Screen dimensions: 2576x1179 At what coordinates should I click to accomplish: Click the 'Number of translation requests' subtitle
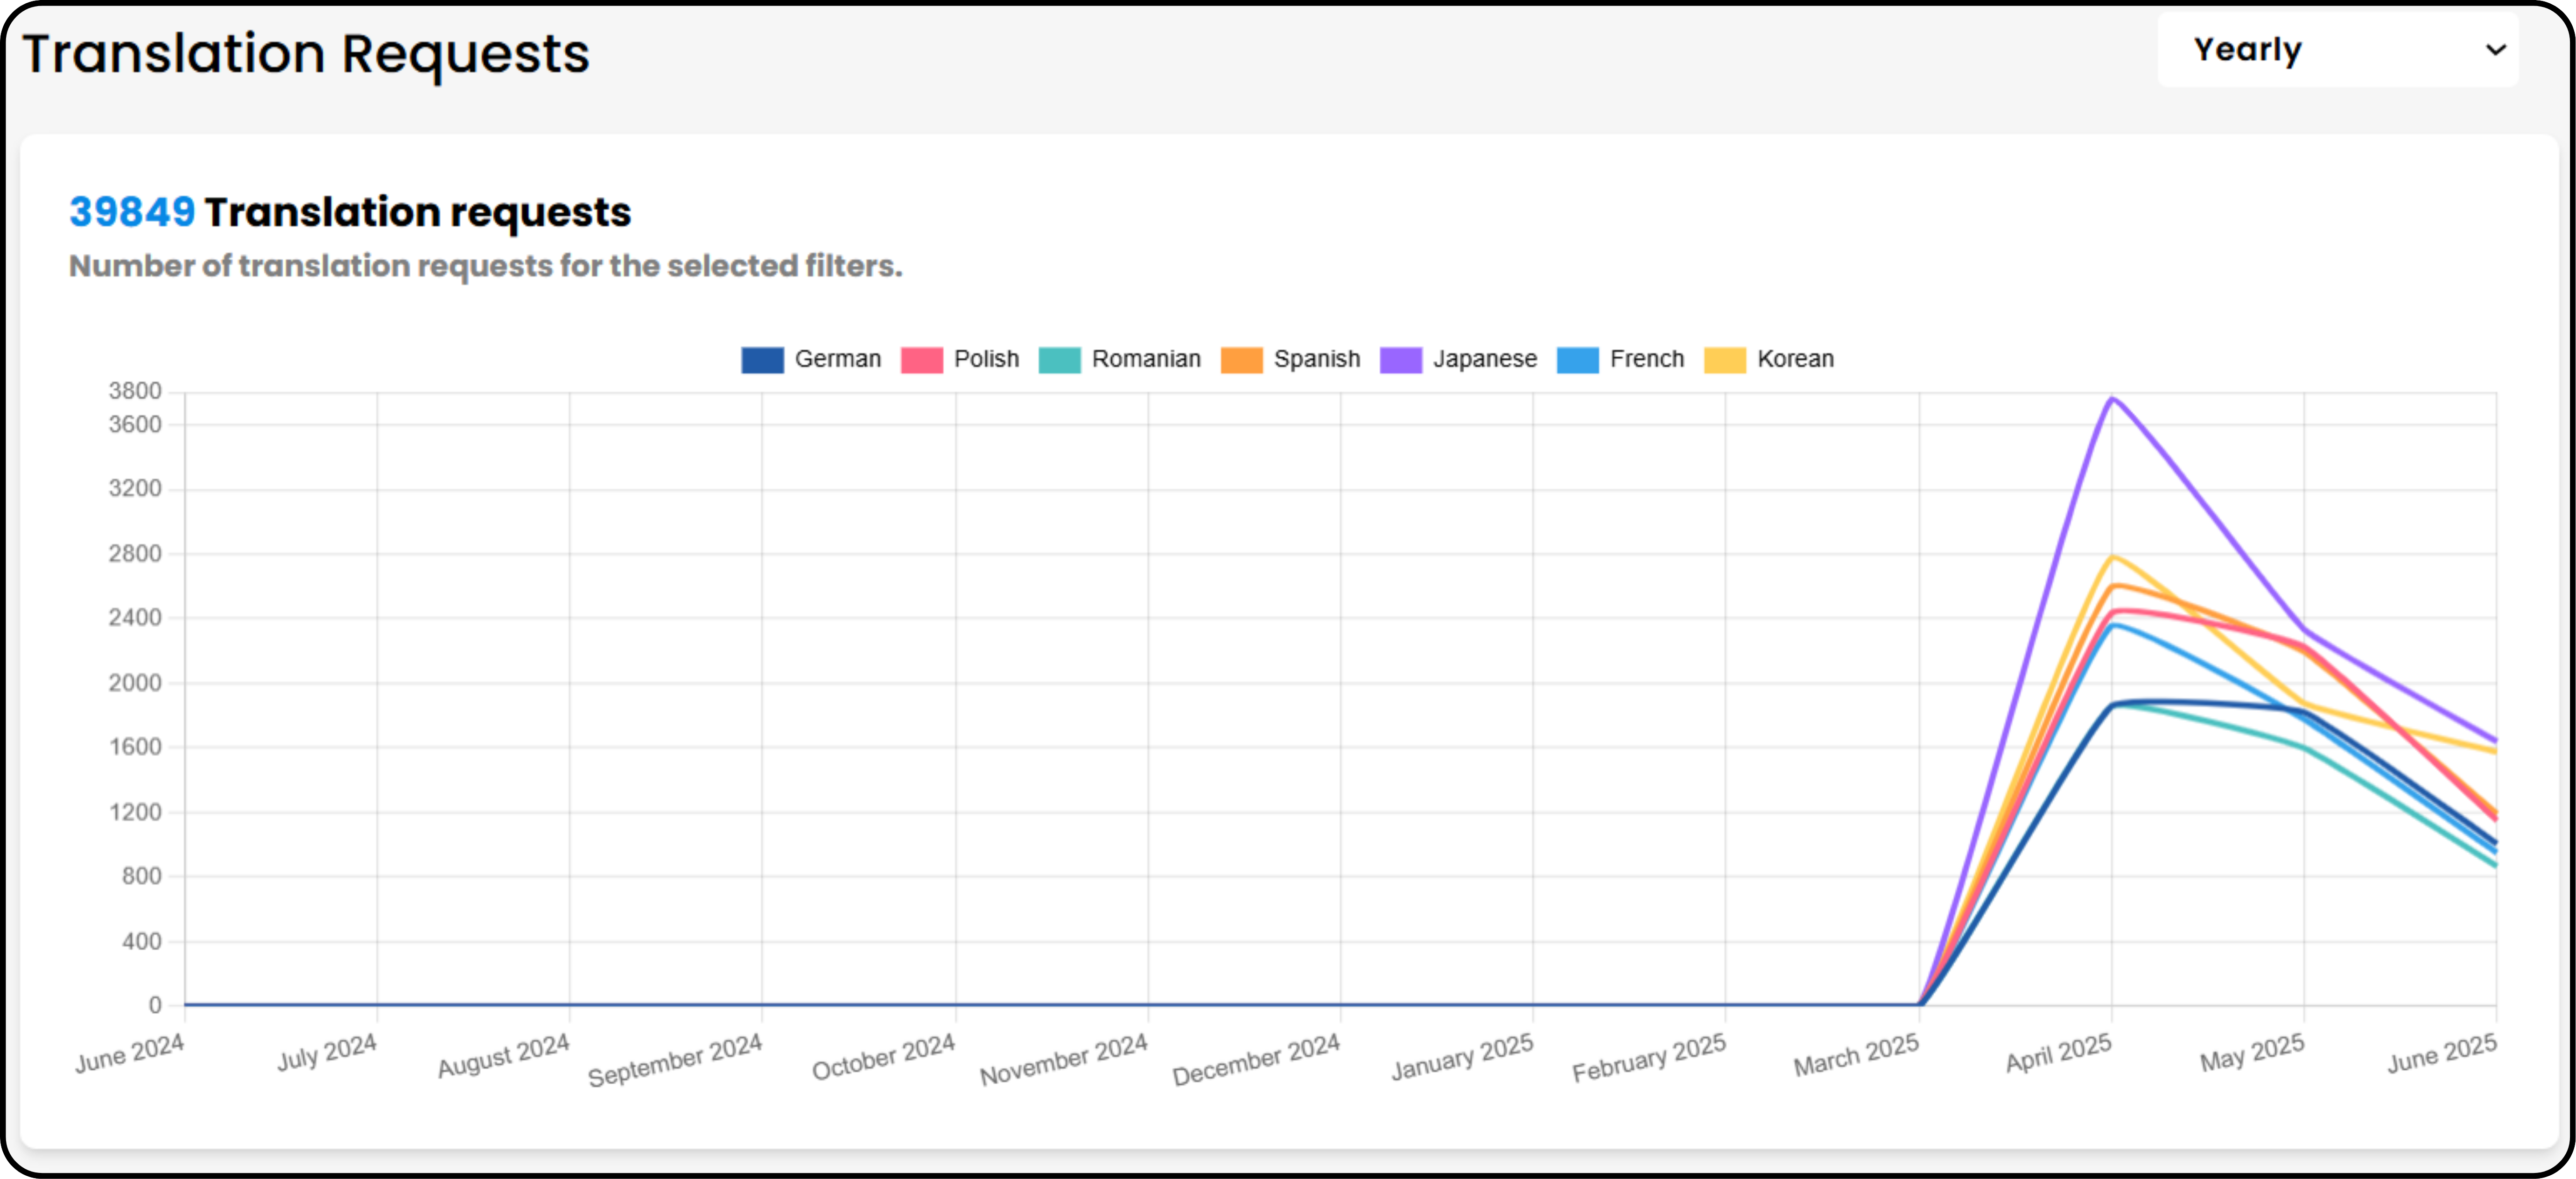tap(485, 266)
